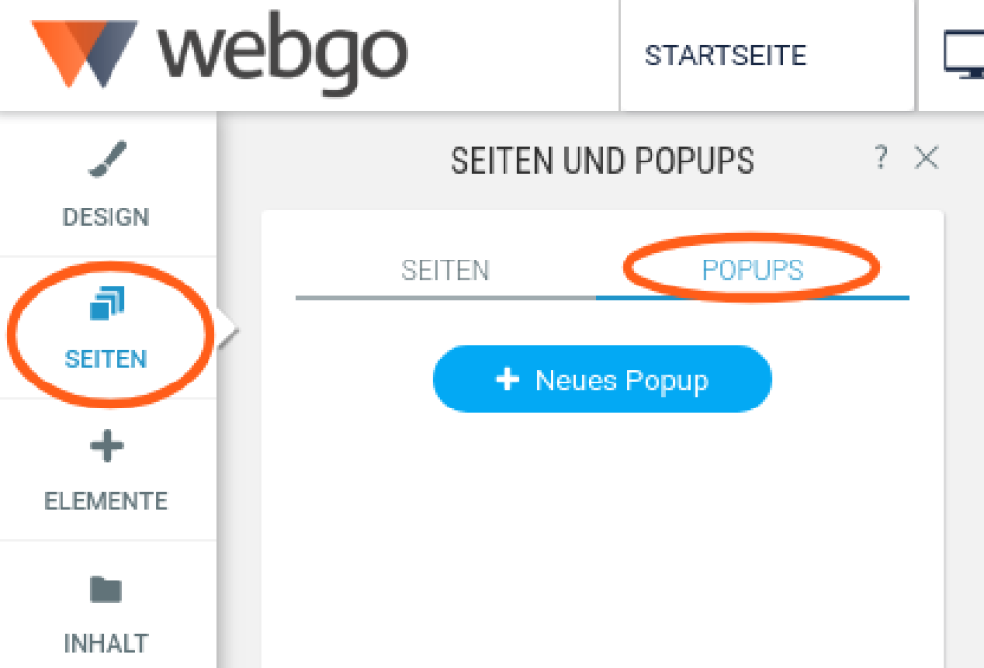Select the SEITEN label in sidebar
The image size is (984, 668).
click(106, 359)
